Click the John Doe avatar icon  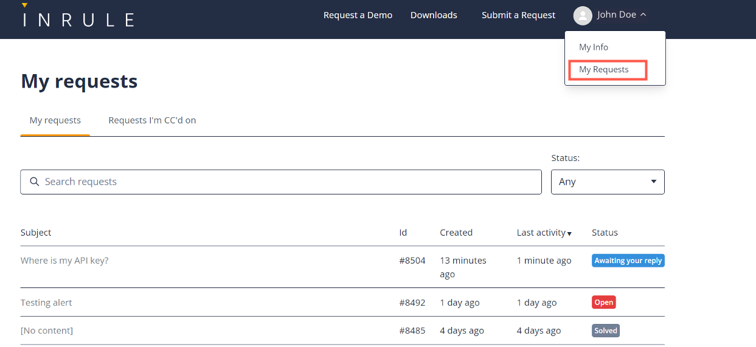click(x=583, y=16)
